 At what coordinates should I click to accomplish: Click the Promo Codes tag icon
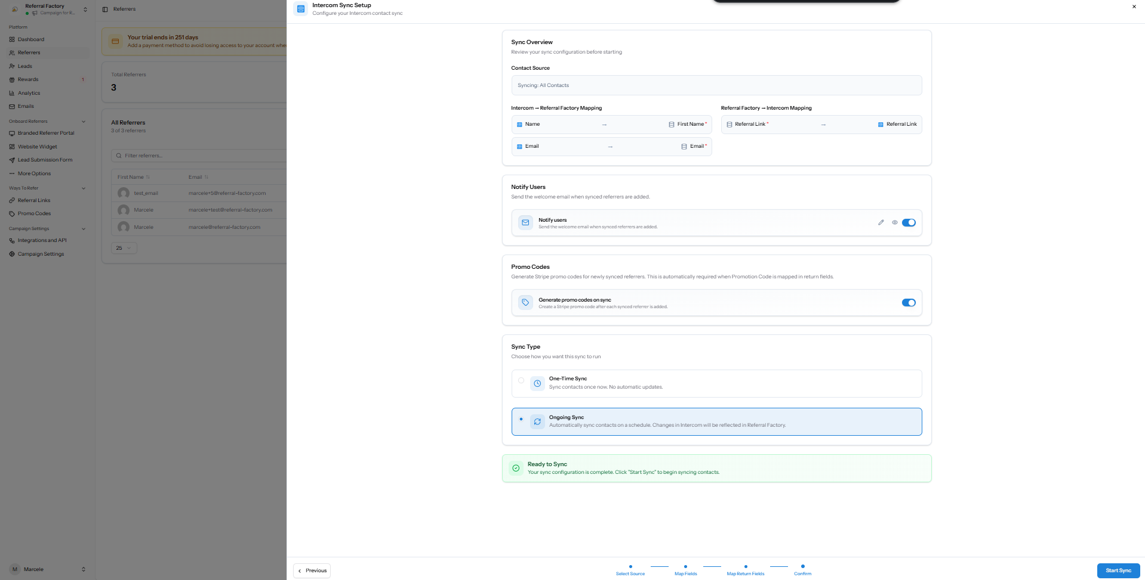[x=12, y=213]
